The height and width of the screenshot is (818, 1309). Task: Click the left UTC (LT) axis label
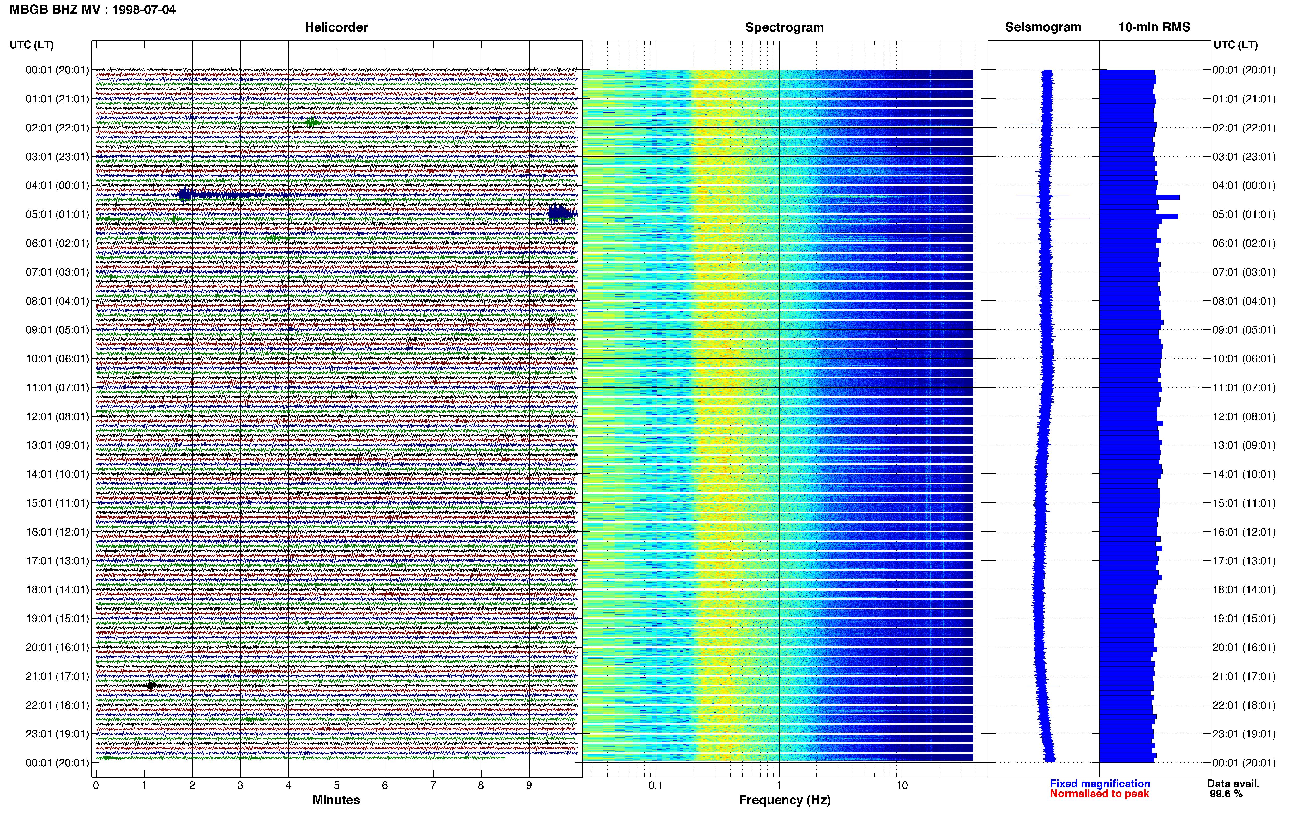pos(31,45)
